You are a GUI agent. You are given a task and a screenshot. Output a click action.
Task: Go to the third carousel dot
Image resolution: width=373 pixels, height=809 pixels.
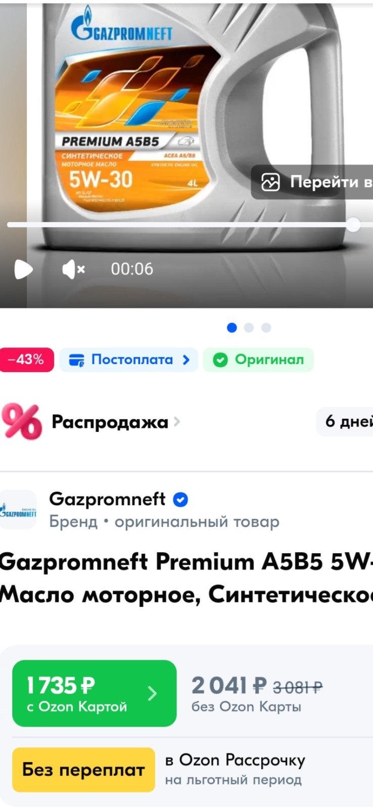tap(266, 328)
